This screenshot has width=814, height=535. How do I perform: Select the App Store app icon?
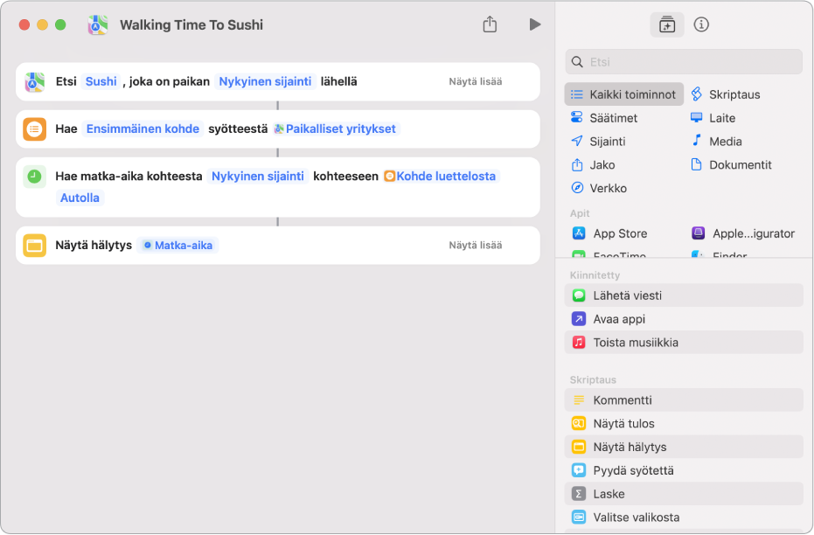tap(578, 233)
